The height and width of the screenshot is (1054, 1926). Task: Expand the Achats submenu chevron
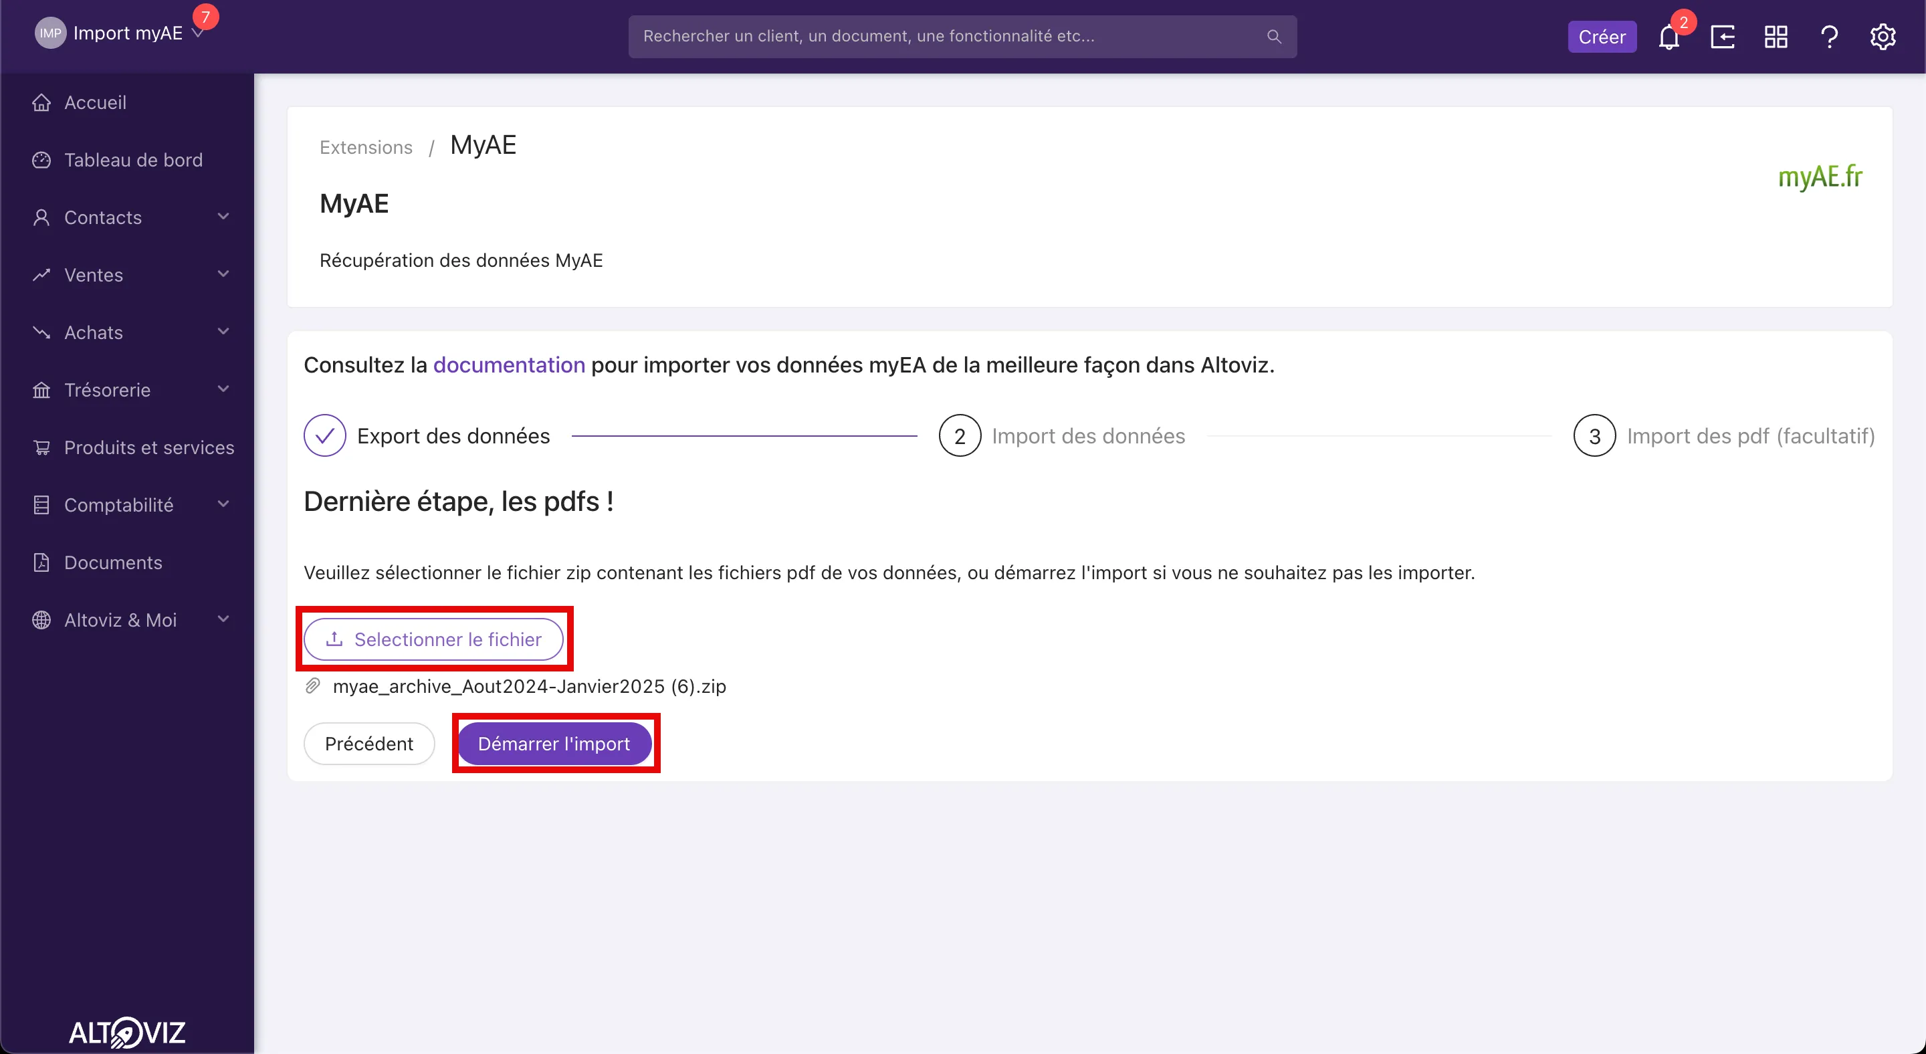coord(223,332)
